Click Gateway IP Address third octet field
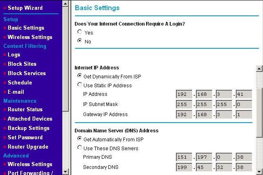This screenshot has width=263, height=175. (224, 115)
